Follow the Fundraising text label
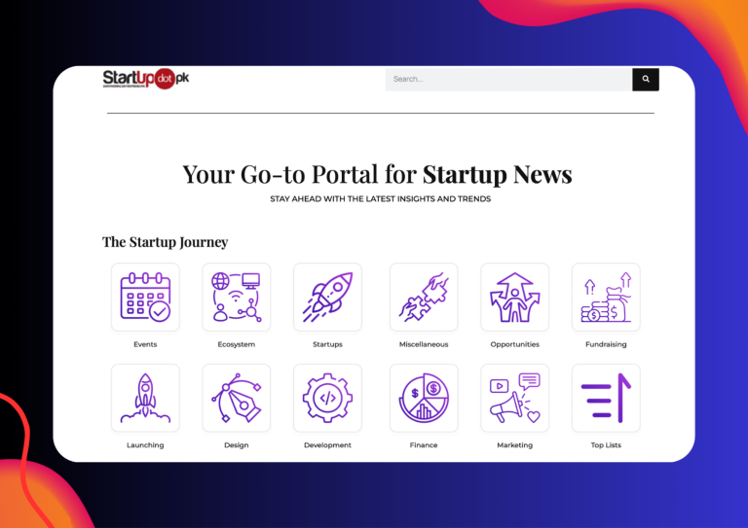This screenshot has height=528, width=748. click(606, 344)
